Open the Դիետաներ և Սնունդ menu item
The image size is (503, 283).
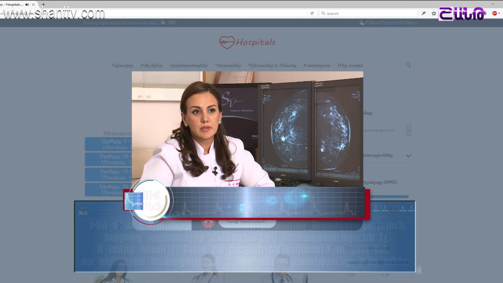point(272,66)
